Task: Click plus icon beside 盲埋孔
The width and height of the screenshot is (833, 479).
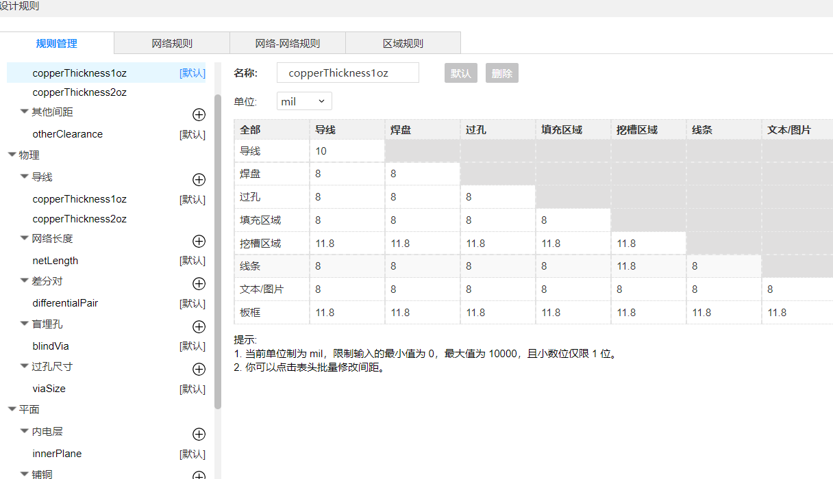Action: pyautogui.click(x=199, y=326)
